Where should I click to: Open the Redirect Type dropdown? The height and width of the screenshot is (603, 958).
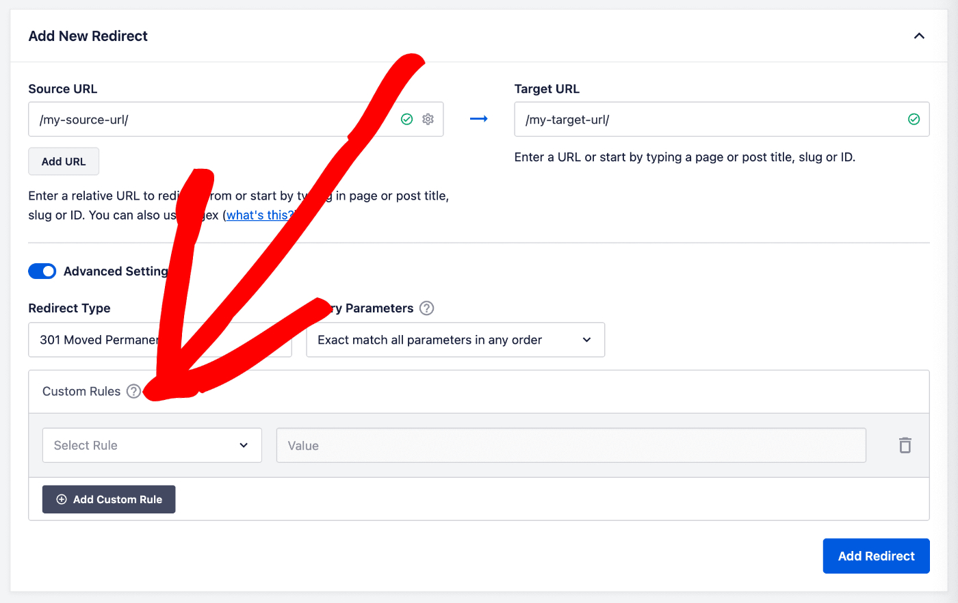(159, 340)
